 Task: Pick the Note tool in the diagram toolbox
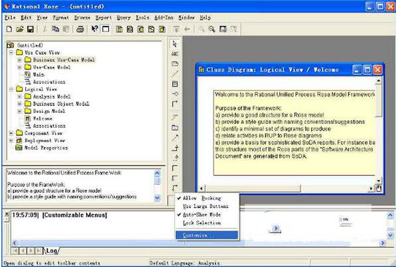[x=174, y=64]
